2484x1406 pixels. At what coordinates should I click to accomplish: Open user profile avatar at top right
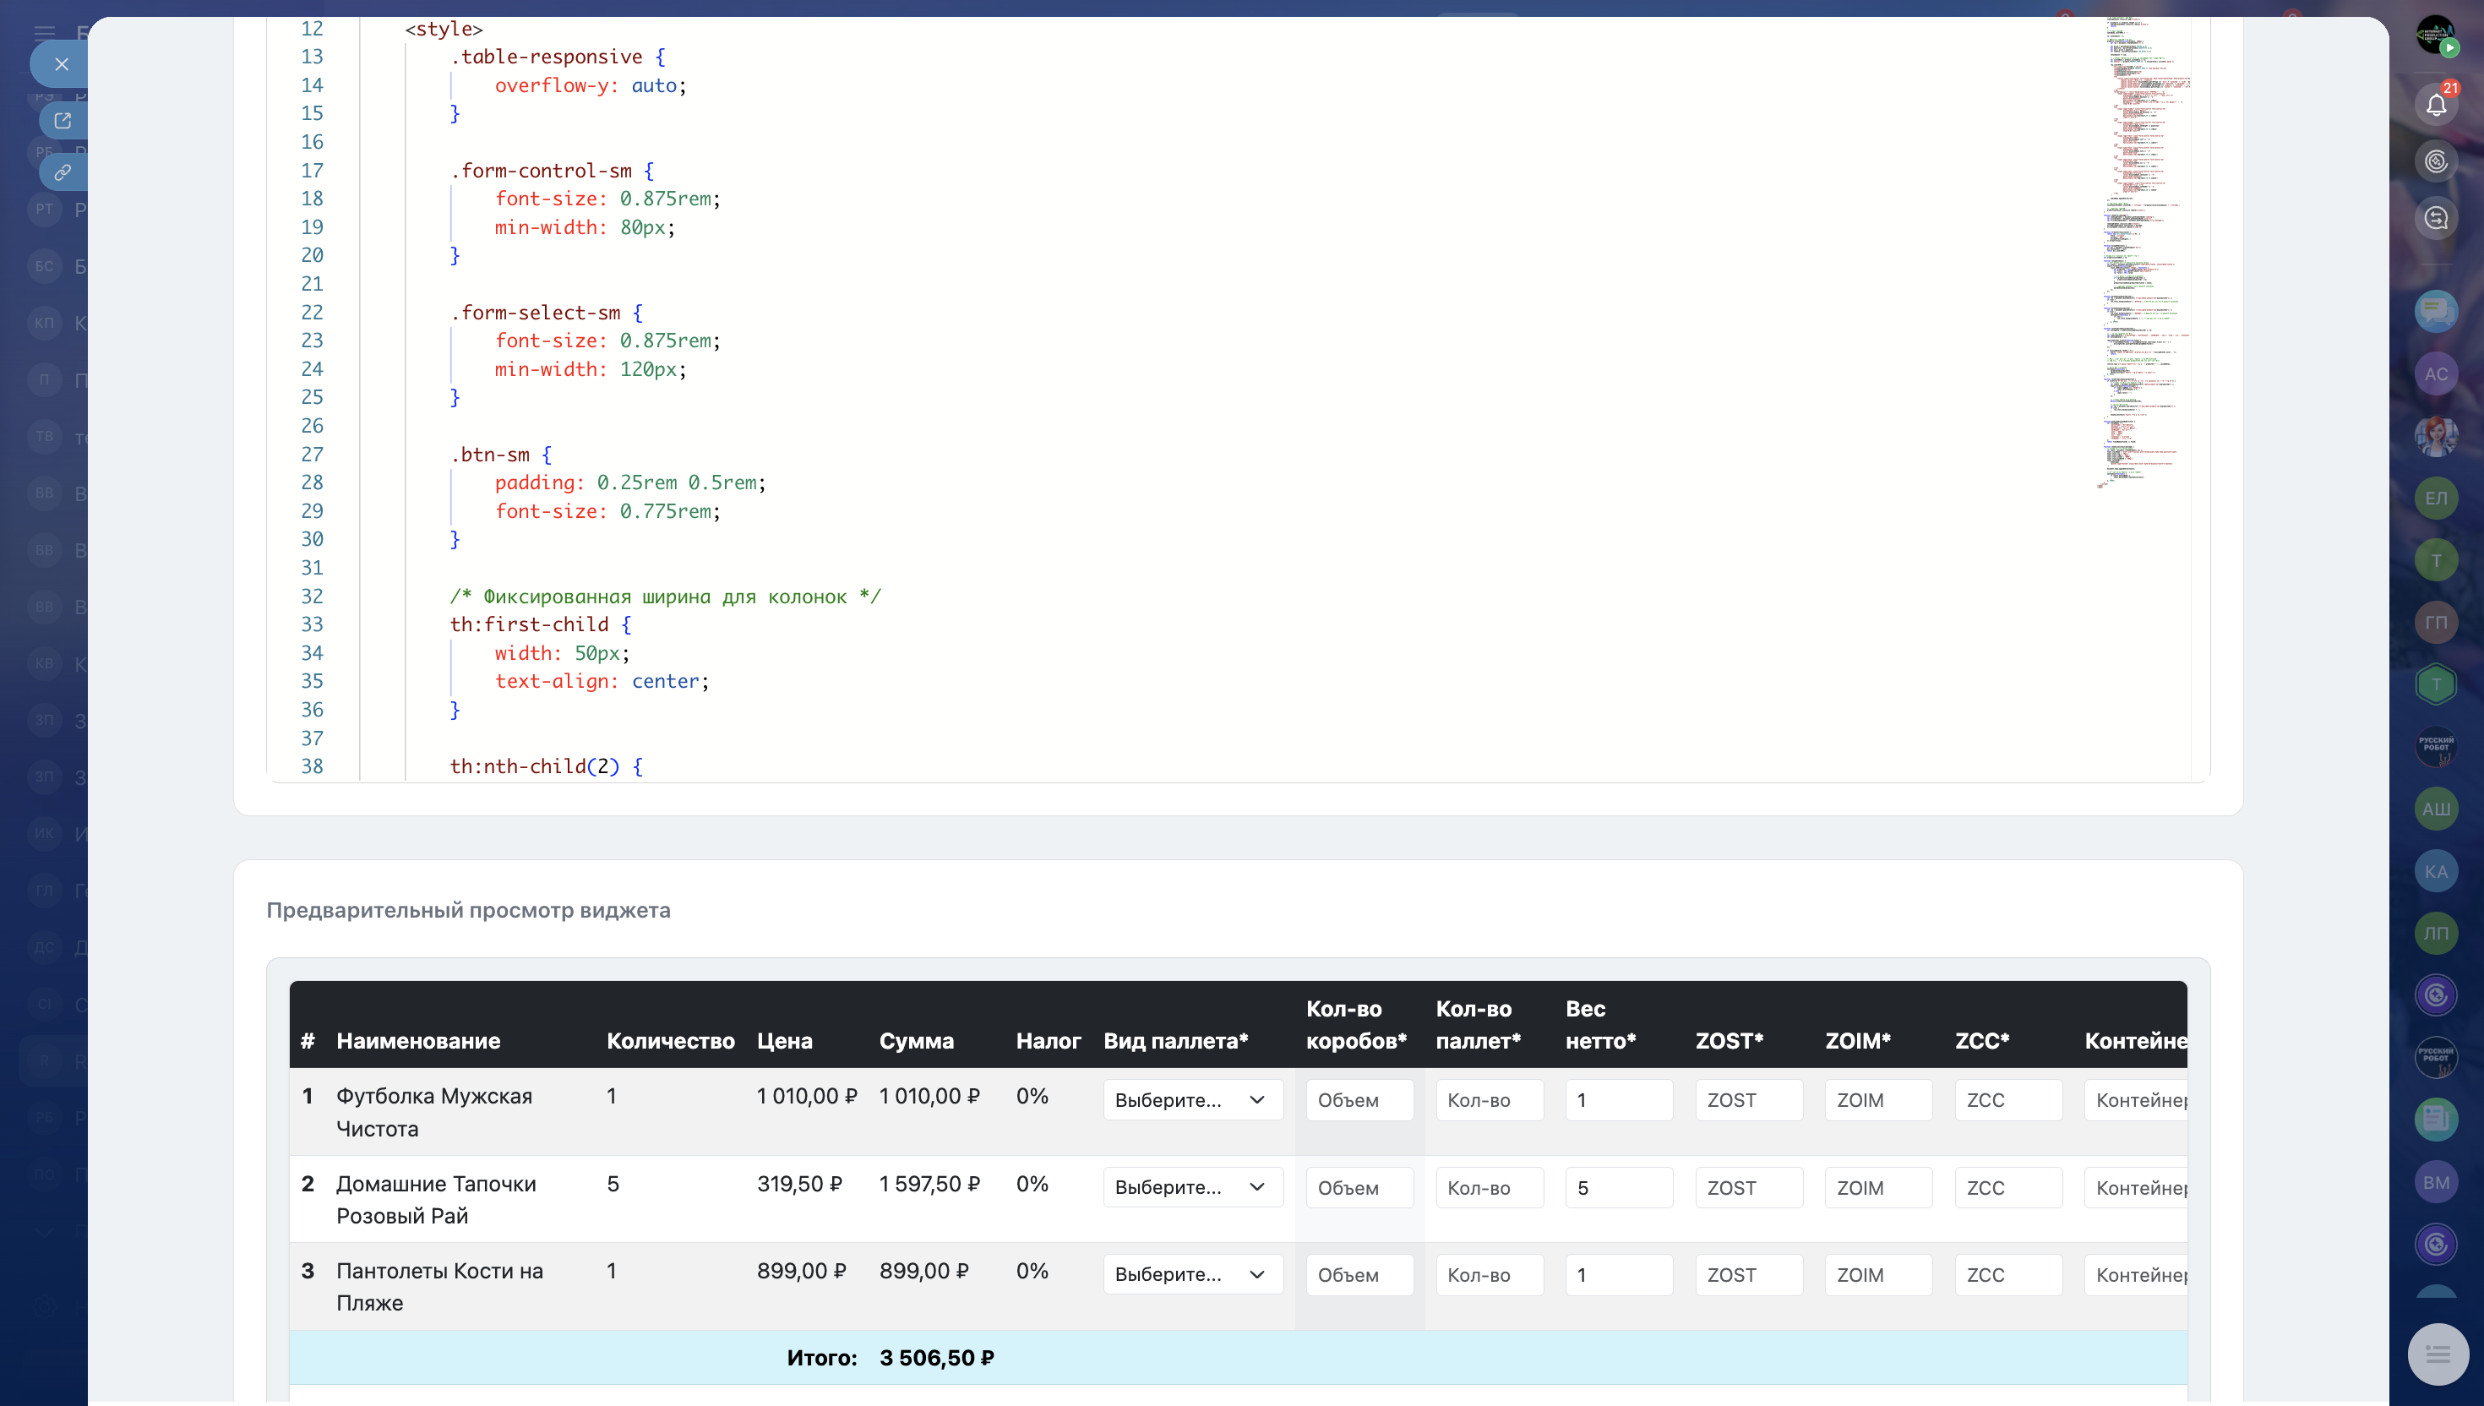point(2436,36)
